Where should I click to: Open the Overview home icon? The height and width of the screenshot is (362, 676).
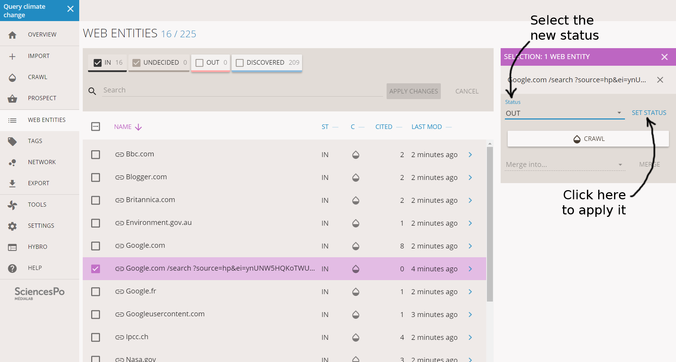(x=12, y=35)
